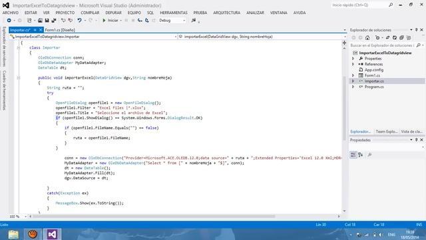The width and height of the screenshot is (426, 240).
Task: Click the Property Pages wrench icon in Propiedades
Action: click(369, 155)
